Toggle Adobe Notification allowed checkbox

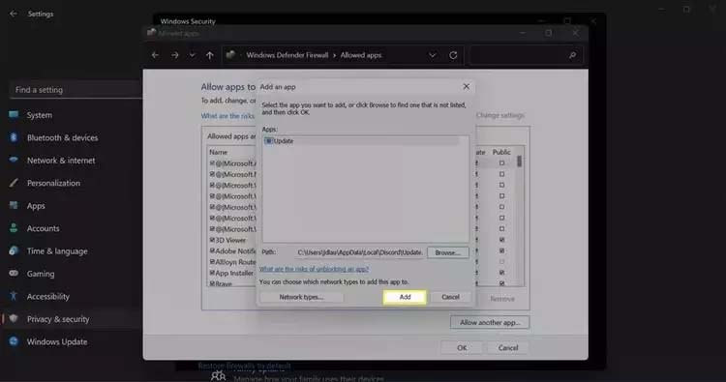coord(212,250)
